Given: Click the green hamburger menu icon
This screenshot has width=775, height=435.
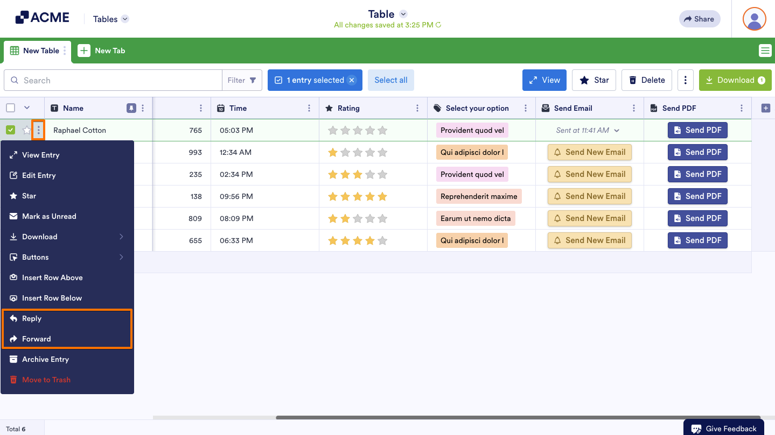Looking at the screenshot, I should (765, 51).
